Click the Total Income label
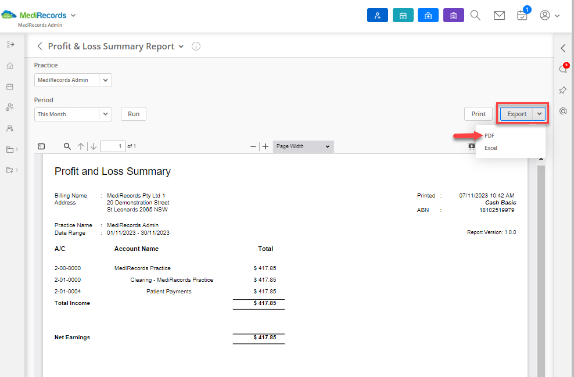 [72, 303]
